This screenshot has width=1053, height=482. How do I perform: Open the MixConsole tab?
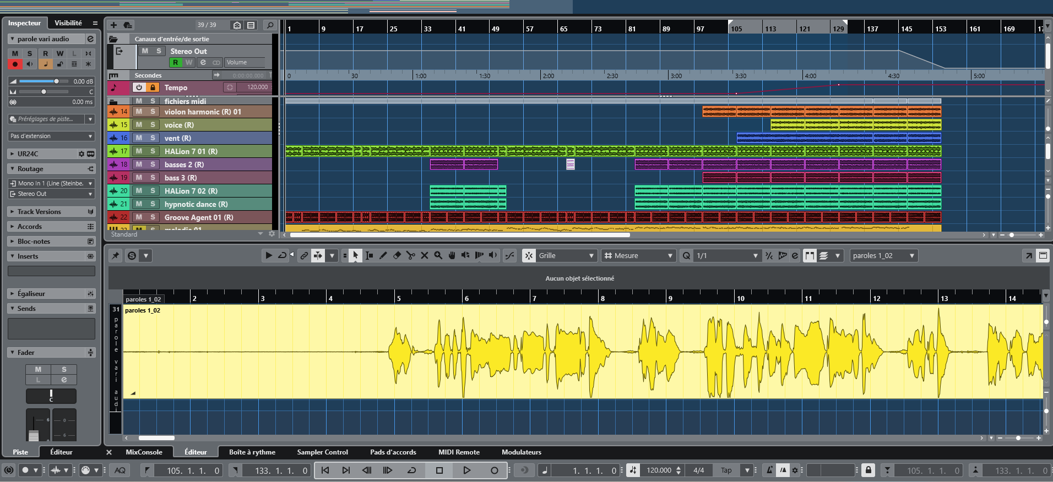click(x=144, y=452)
